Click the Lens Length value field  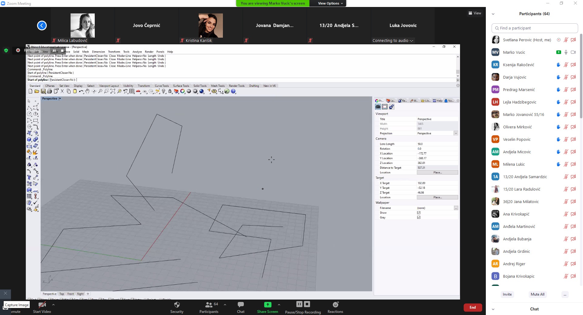(x=437, y=144)
